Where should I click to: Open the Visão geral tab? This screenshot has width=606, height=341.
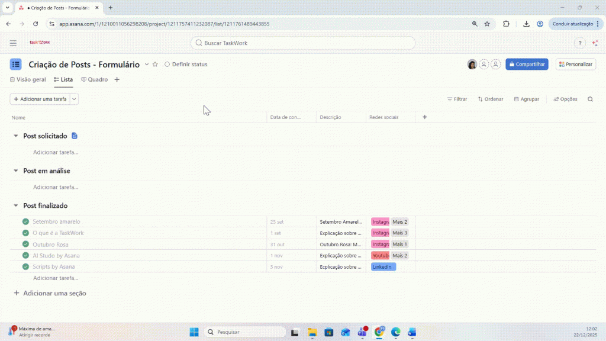(28, 79)
